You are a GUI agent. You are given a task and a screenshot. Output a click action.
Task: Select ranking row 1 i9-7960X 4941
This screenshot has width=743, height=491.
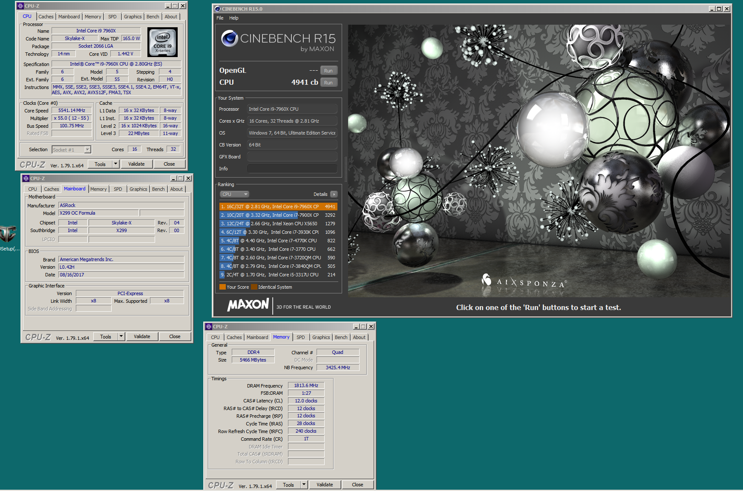click(278, 207)
